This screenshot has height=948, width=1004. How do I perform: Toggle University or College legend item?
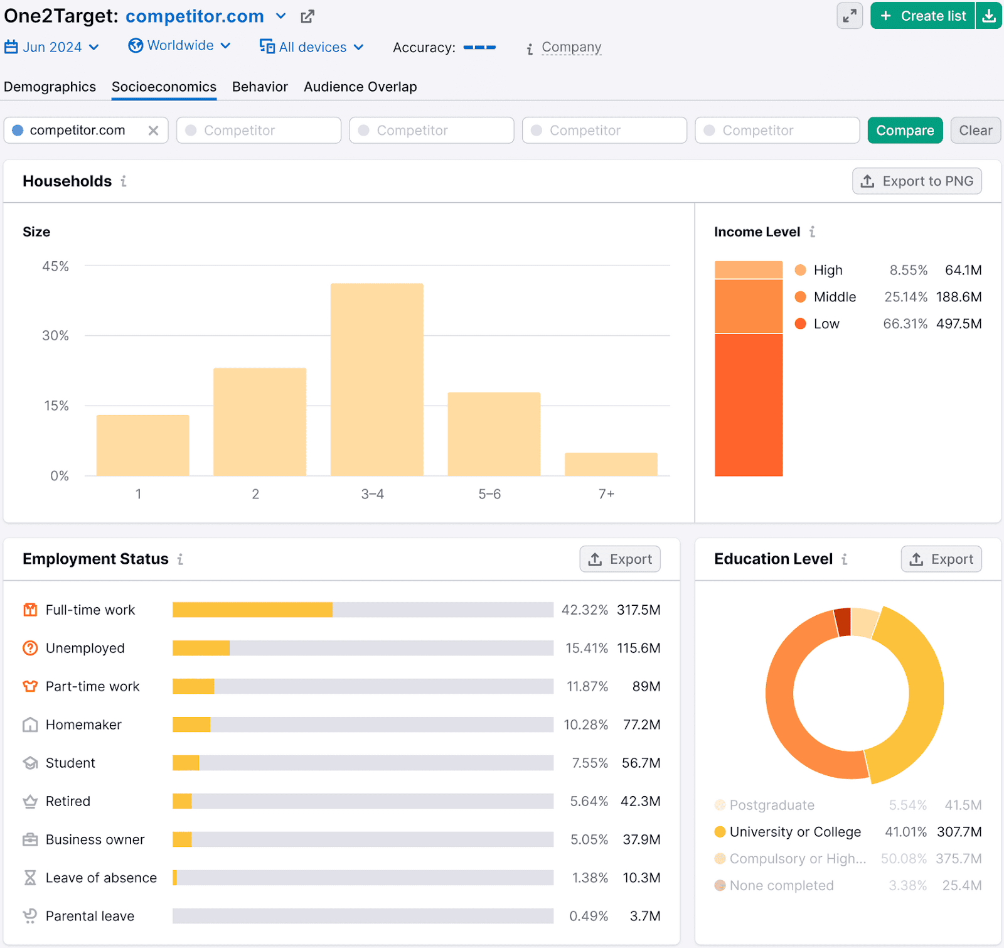click(x=794, y=832)
